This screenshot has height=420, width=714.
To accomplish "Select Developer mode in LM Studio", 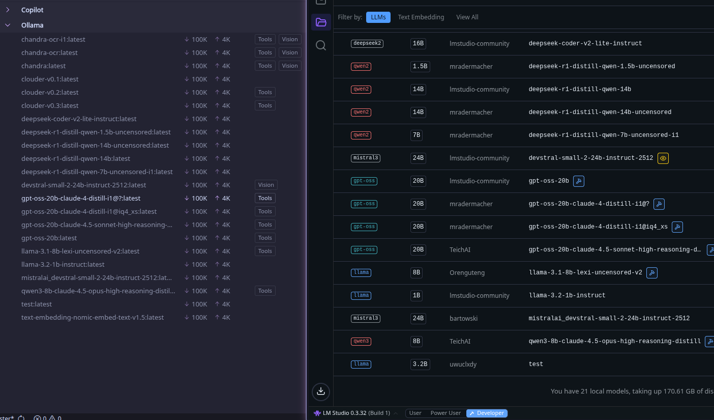I will 487,413.
